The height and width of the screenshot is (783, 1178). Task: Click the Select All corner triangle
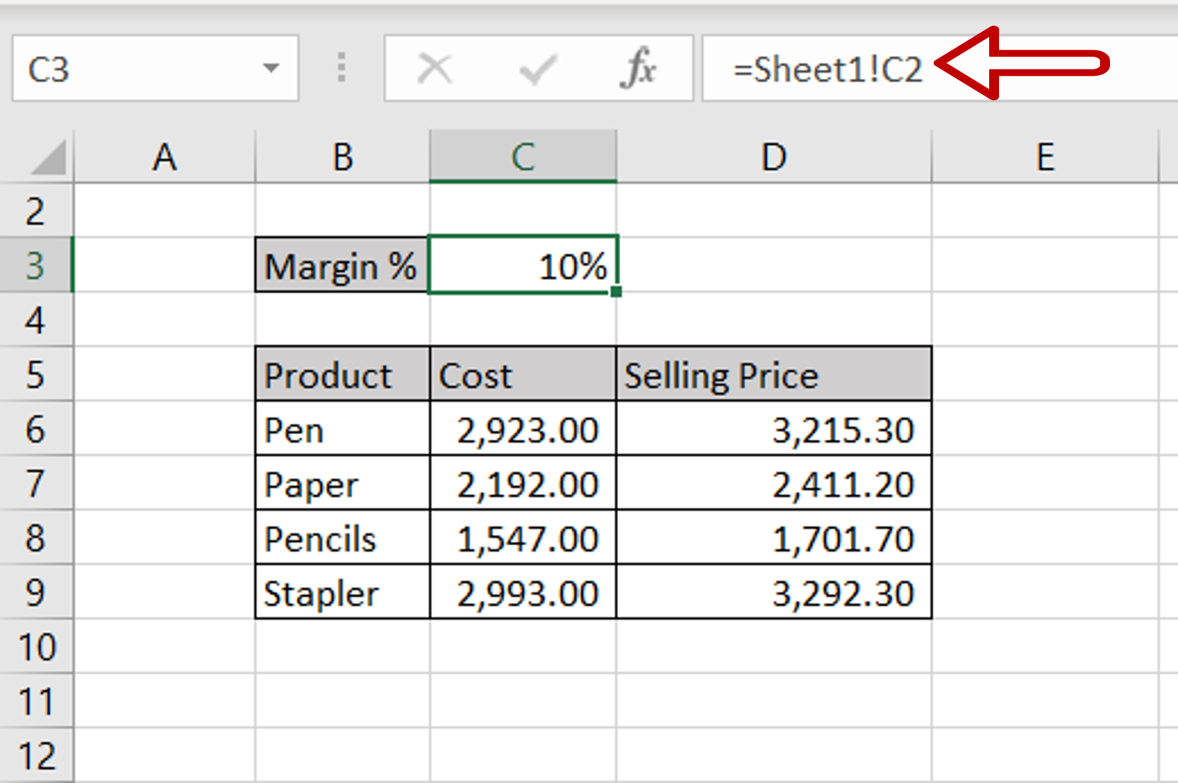[x=48, y=157]
